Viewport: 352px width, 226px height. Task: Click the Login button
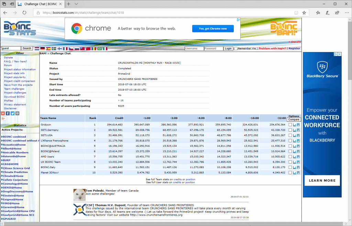coord(228,48)
